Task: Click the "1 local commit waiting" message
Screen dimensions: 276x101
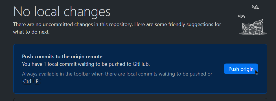Action: (86, 64)
